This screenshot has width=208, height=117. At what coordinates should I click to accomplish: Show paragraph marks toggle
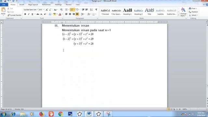tap(96, 10)
